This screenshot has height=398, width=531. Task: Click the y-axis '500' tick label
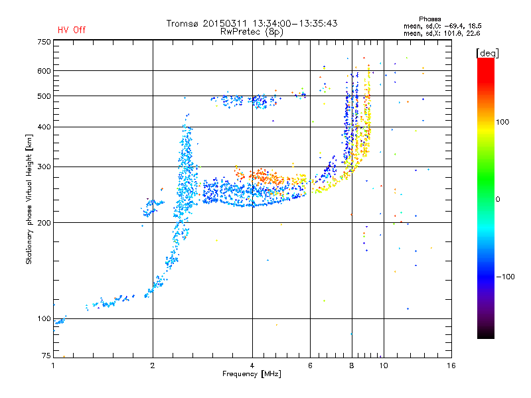[44, 96]
